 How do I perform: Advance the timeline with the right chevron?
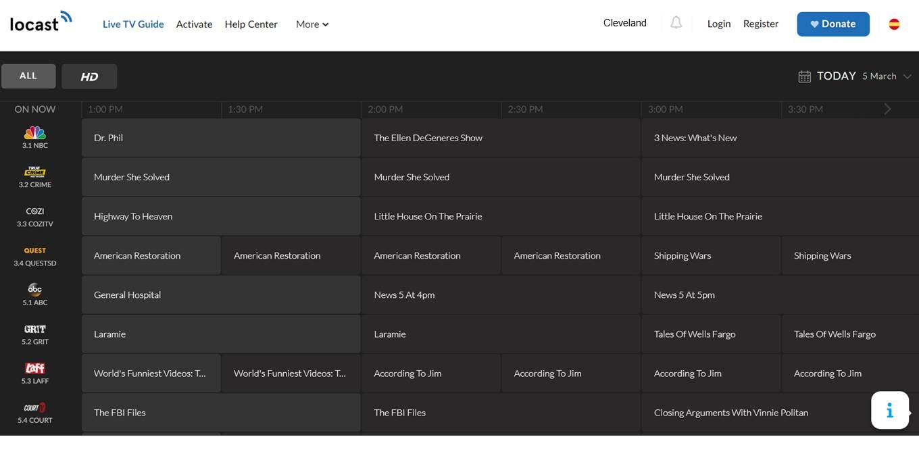point(887,108)
